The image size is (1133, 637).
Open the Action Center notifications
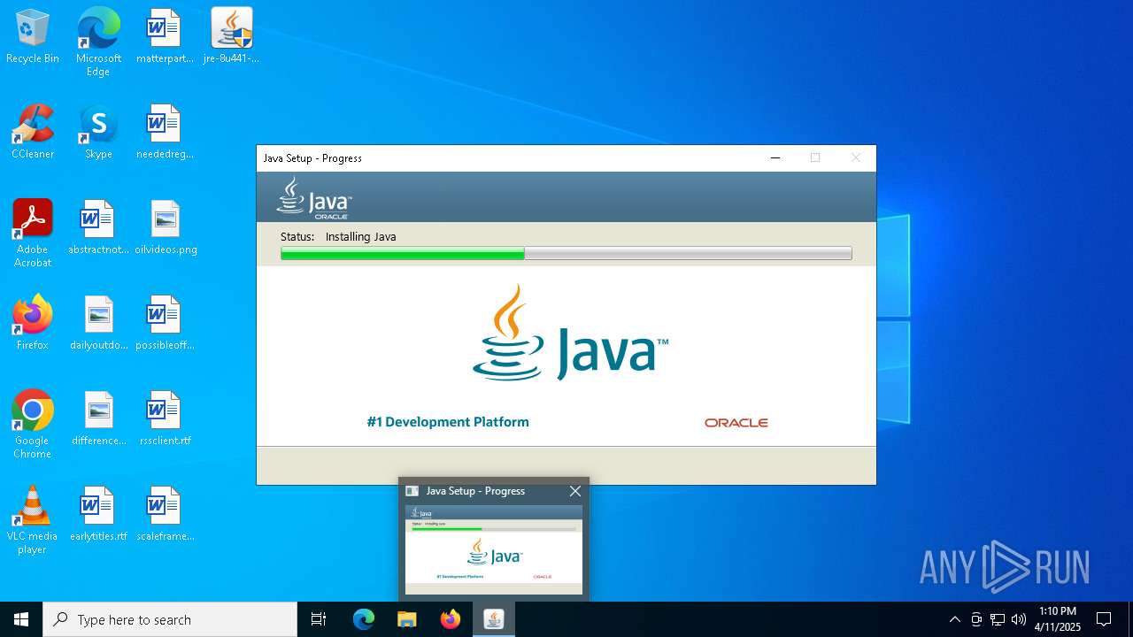pos(1104,619)
